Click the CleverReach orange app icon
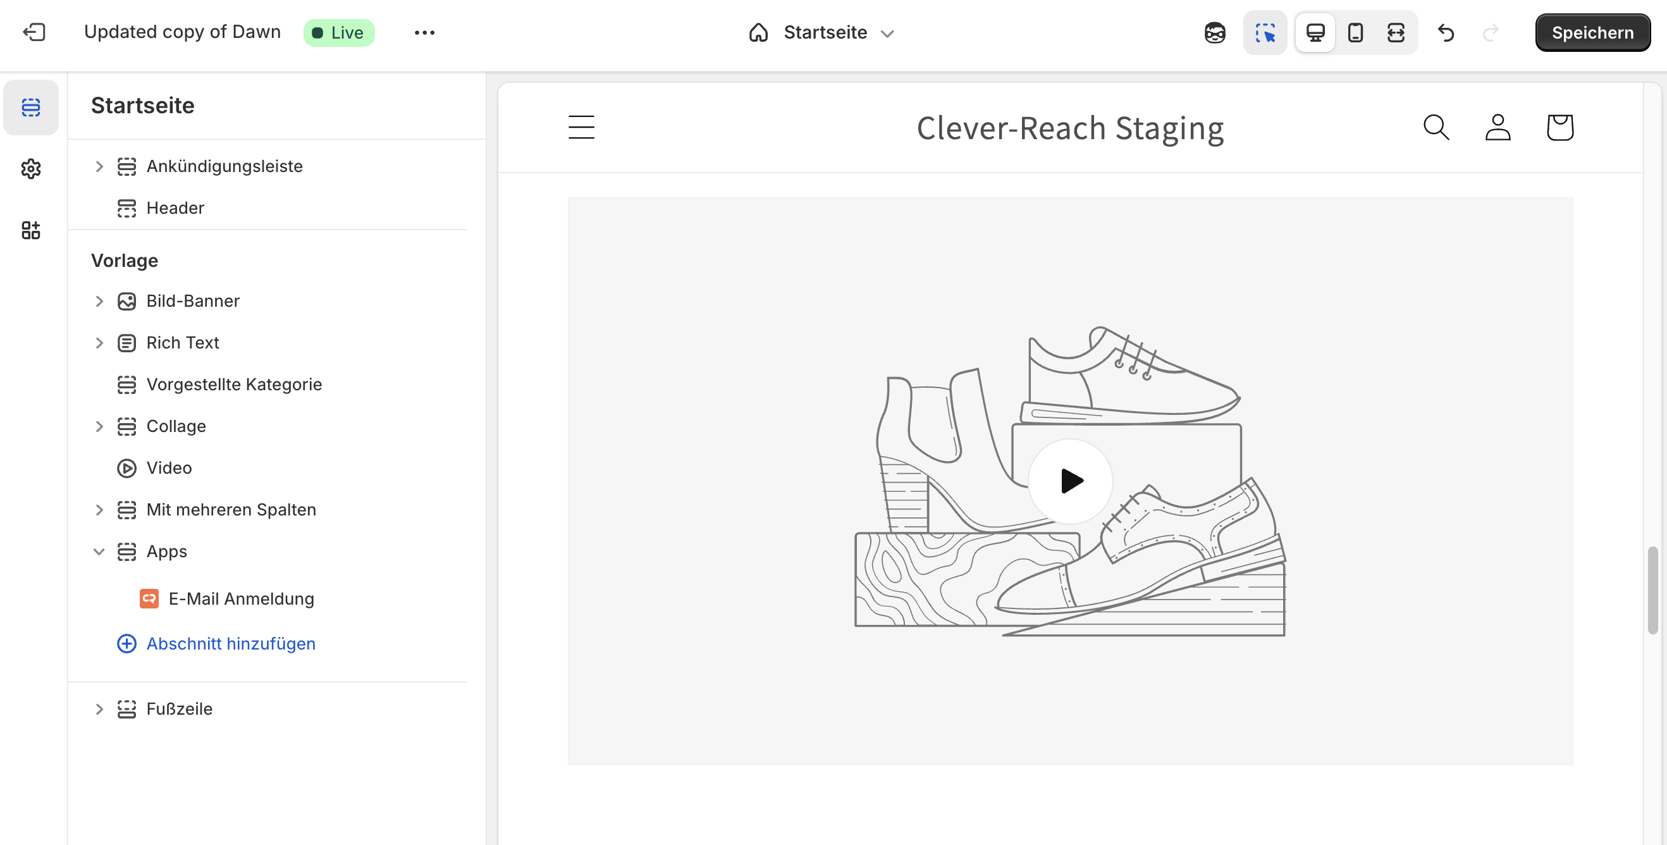Screen dimensions: 1667x845 pos(149,598)
